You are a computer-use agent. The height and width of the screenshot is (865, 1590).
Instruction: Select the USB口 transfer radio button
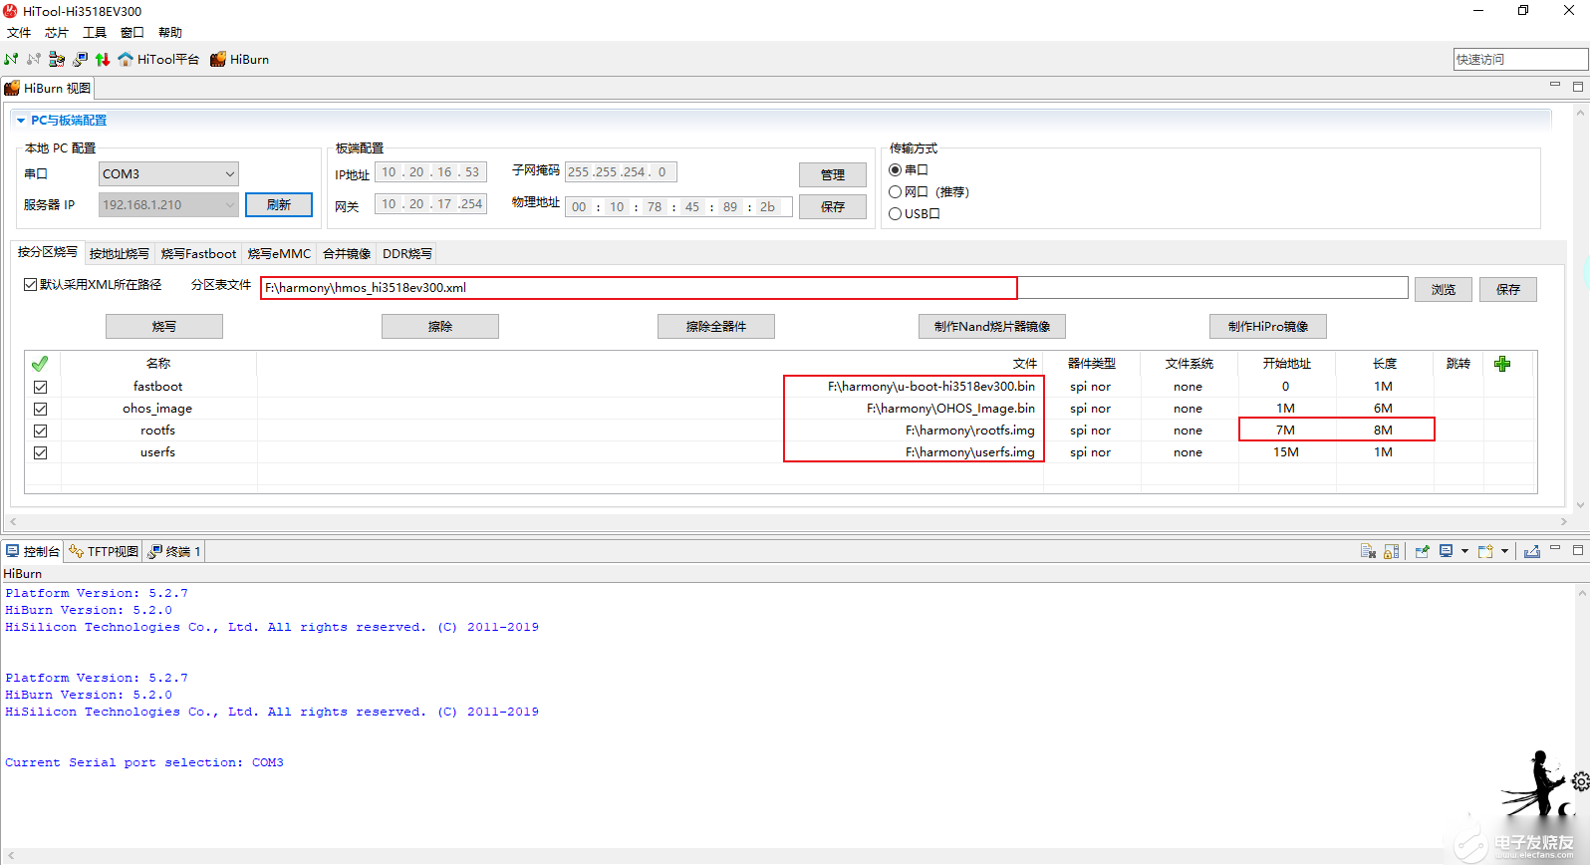[896, 214]
